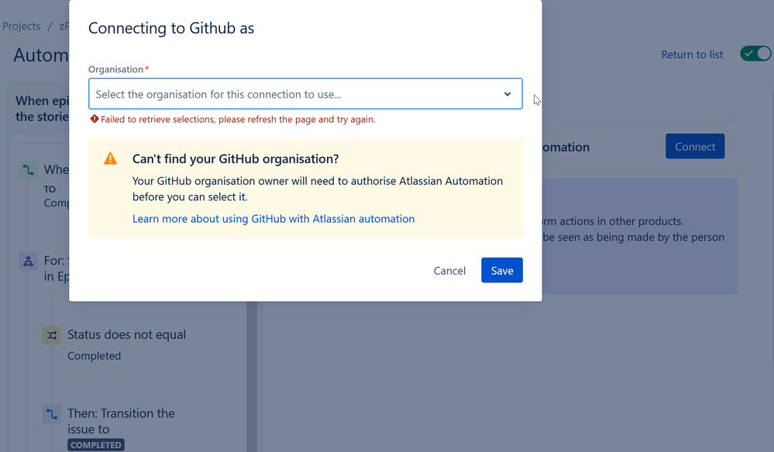This screenshot has width=774, height=452.
Task: Click the Completed condition value text
Action: point(94,356)
